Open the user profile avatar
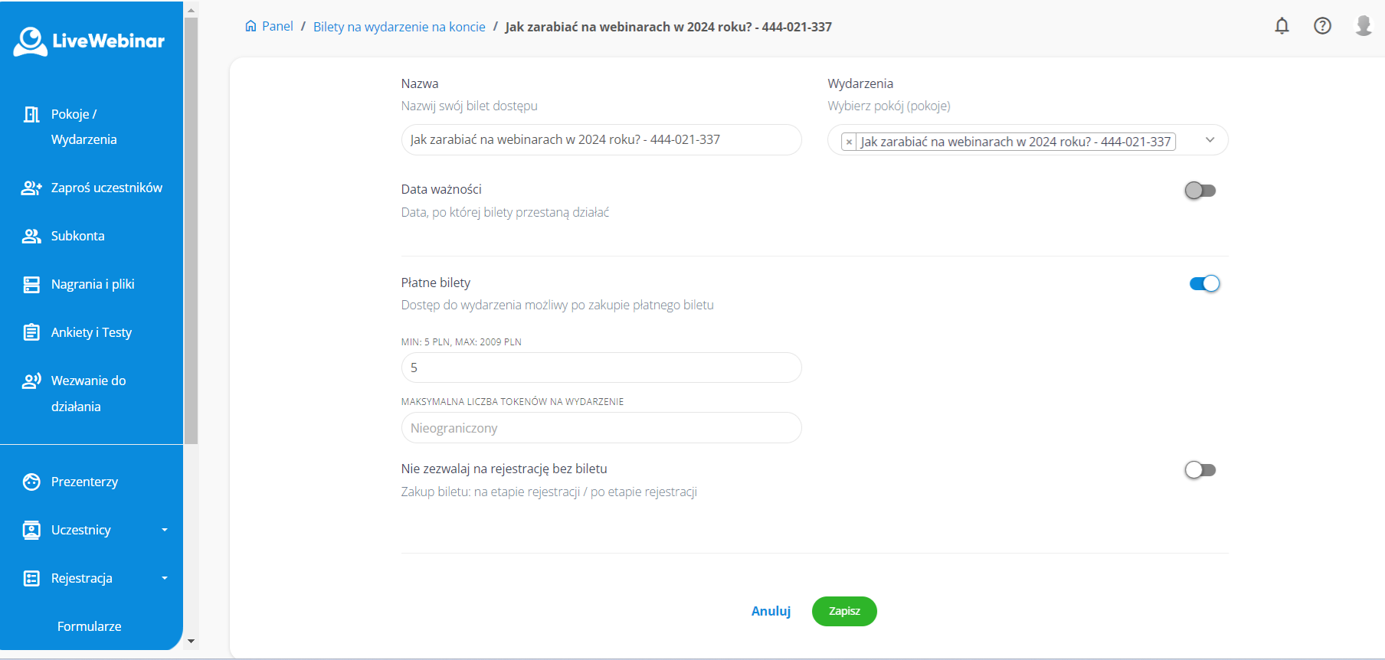The height and width of the screenshot is (660, 1385). click(x=1364, y=26)
